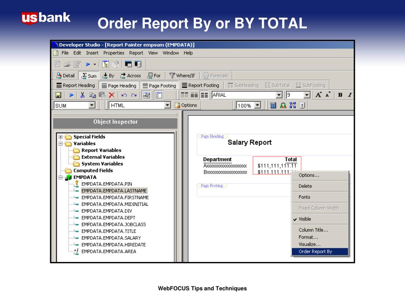The image size is (405, 303).
Task: Select the Sum field type
Action: (89, 76)
